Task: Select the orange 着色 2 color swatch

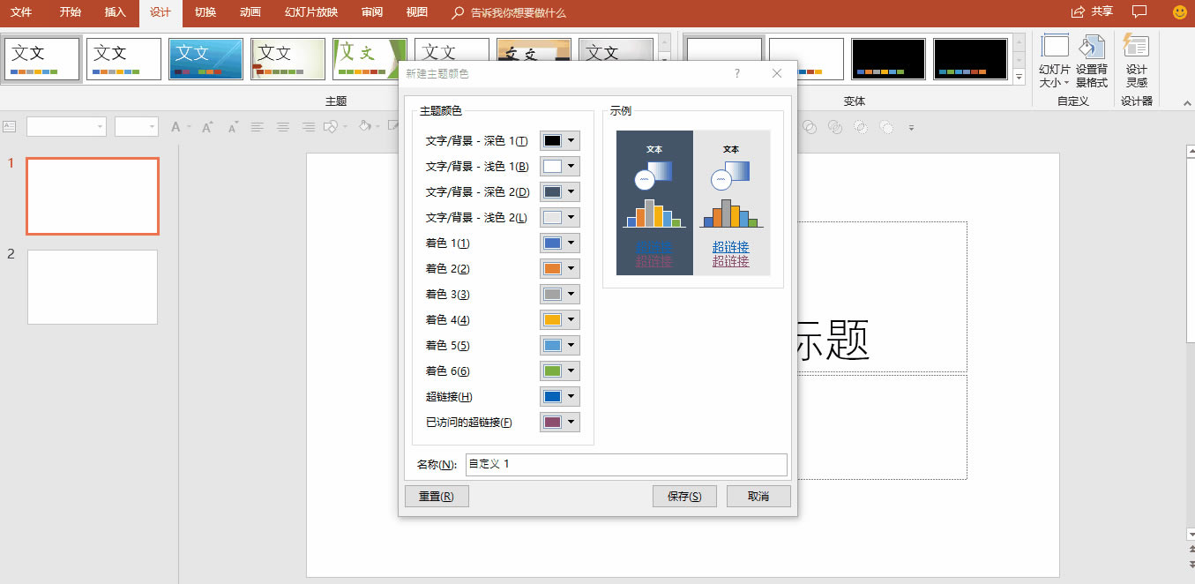Action: (554, 268)
